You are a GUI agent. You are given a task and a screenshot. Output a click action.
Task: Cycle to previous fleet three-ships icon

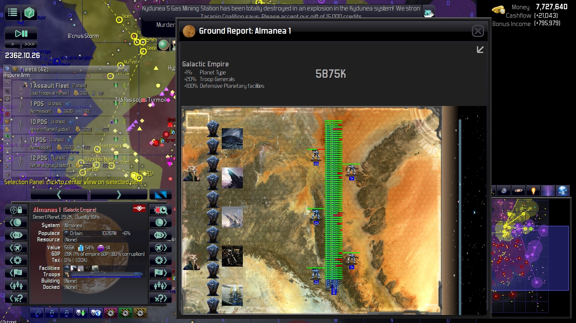pos(16,285)
